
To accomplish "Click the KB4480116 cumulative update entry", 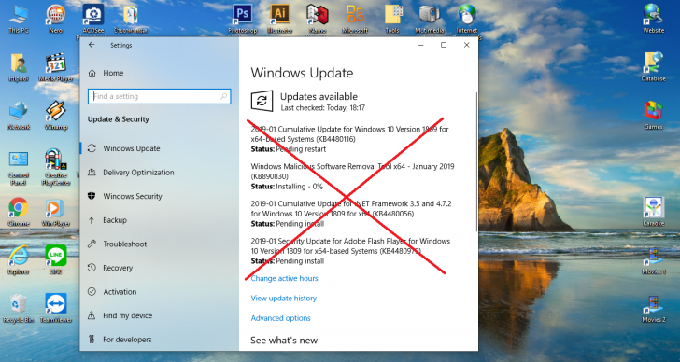I will (350, 139).
